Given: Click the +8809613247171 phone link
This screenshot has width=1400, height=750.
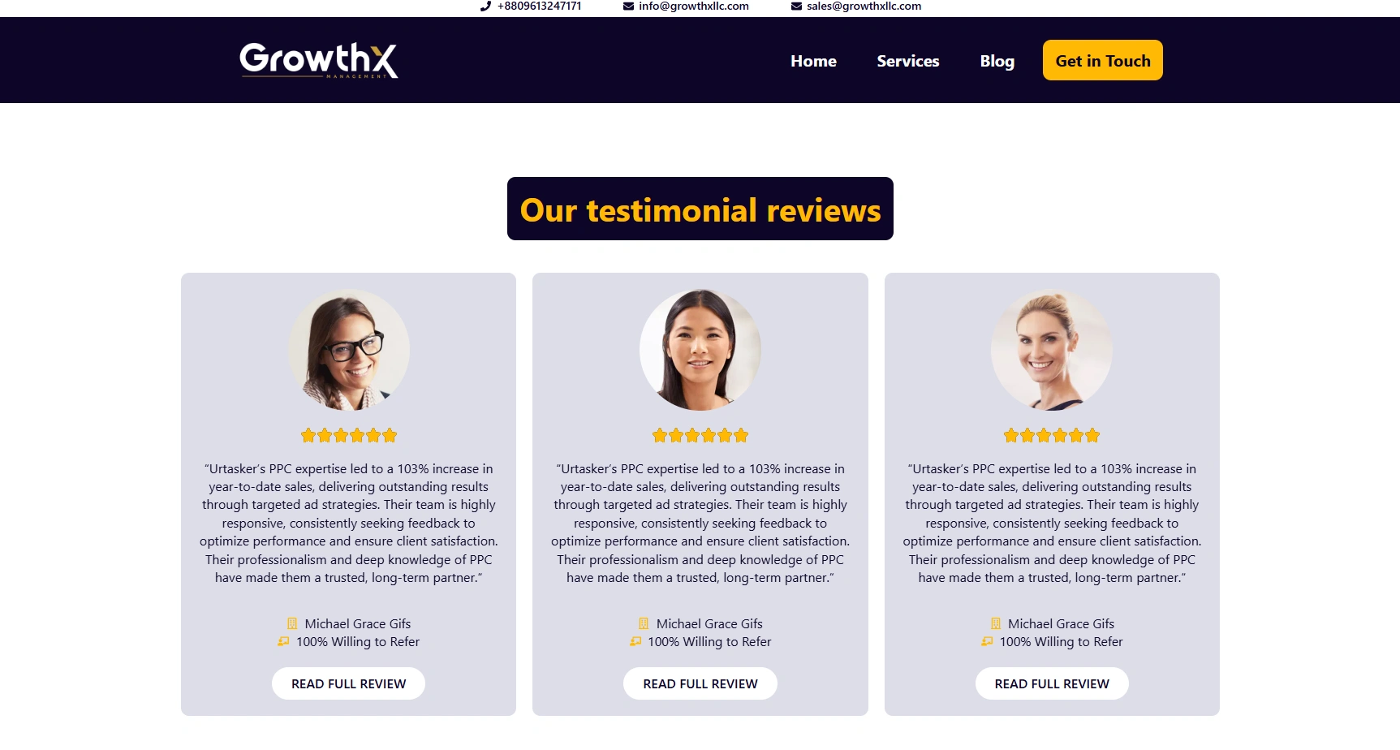Looking at the screenshot, I should click(539, 6).
